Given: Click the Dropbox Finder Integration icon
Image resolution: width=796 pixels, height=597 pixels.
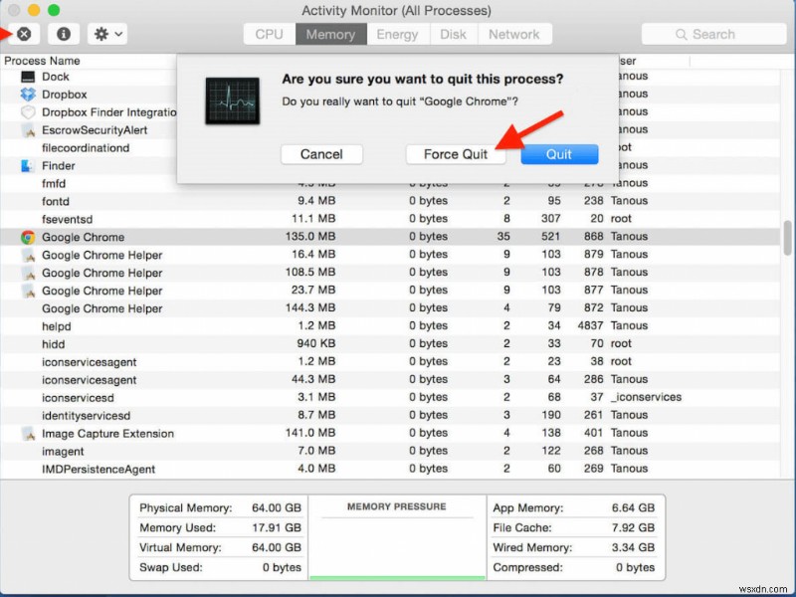Looking at the screenshot, I should pos(30,111).
